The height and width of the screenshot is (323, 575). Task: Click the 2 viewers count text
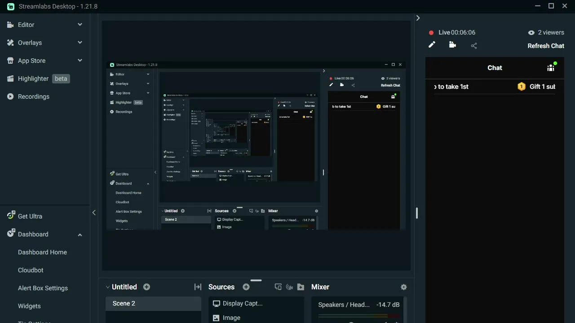pos(551,32)
